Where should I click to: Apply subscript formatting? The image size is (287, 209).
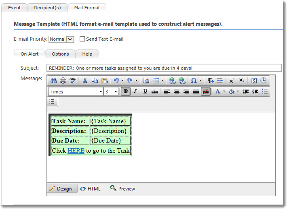coord(242,81)
